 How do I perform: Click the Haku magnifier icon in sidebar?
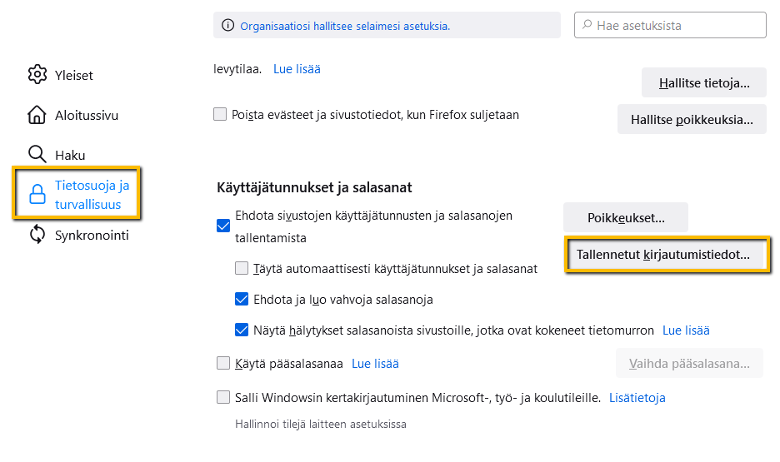click(37, 155)
